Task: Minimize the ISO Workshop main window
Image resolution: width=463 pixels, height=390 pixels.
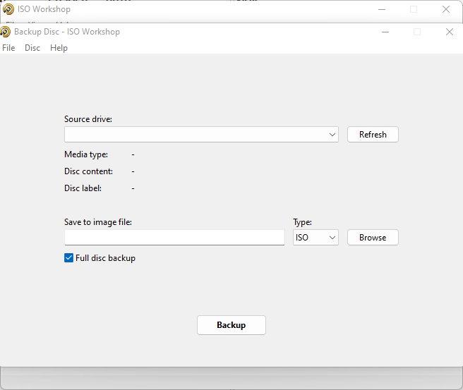Action: point(382,9)
